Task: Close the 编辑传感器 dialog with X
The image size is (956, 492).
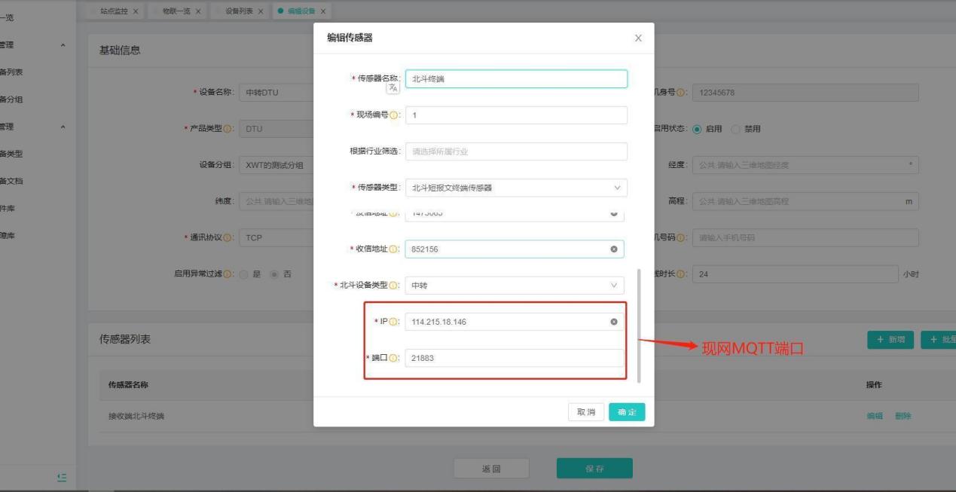Action: 638,38
